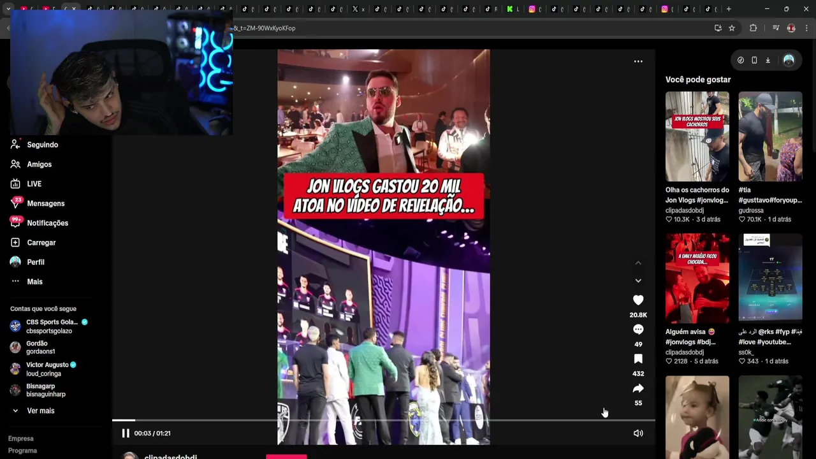Share the video with the arrow icon
The height and width of the screenshot is (459, 816).
(x=638, y=388)
